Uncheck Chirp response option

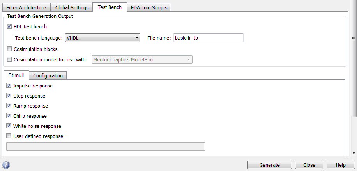point(9,116)
